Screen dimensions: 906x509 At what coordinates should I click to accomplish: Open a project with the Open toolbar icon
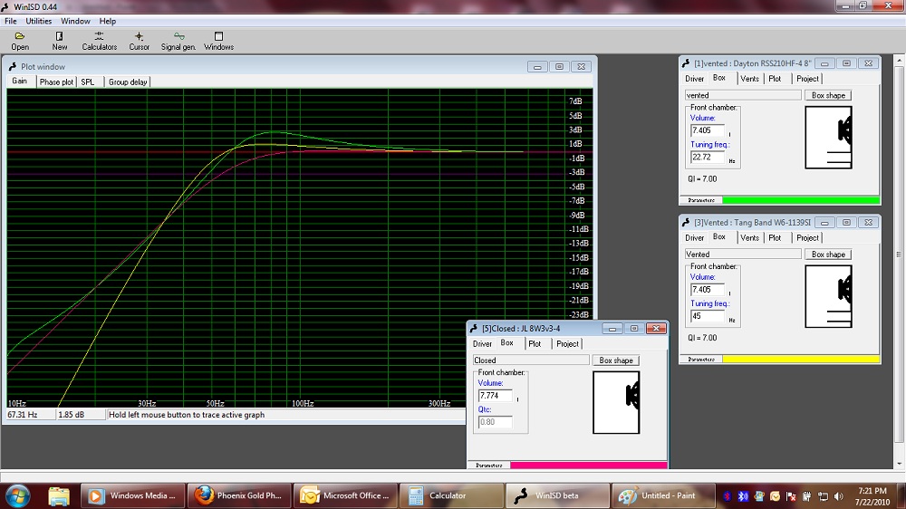tap(20, 41)
